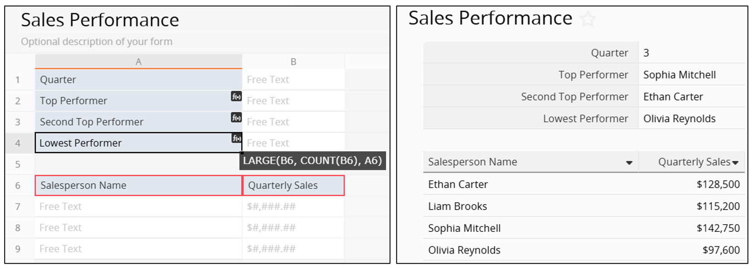Click the $97,600 quarterly sales value
Screen dimensions: 753x269
point(721,250)
